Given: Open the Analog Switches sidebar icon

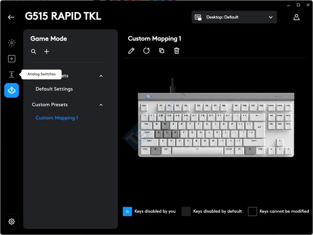Looking at the screenshot, I should pyautogui.click(x=12, y=74).
